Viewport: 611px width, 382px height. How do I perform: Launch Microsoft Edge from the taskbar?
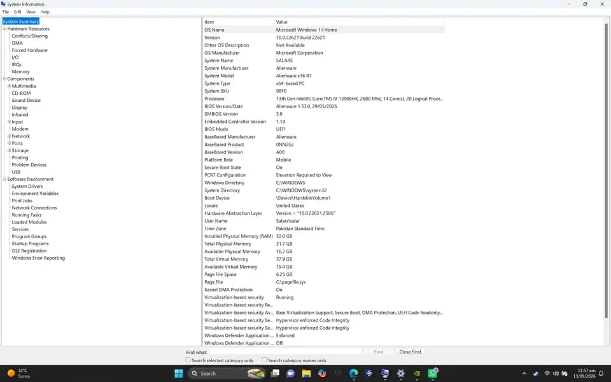click(353, 374)
